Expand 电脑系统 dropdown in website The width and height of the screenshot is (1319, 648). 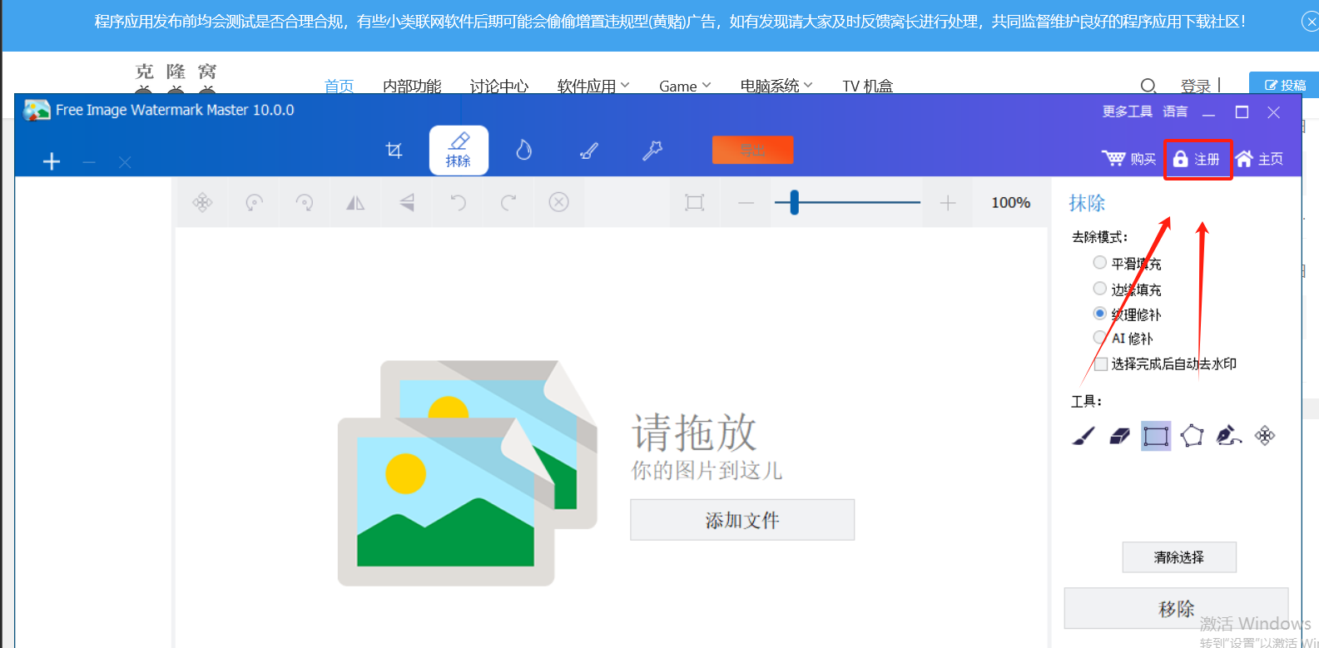pyautogui.click(x=776, y=86)
